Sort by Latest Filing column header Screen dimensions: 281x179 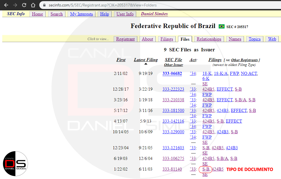(146, 60)
